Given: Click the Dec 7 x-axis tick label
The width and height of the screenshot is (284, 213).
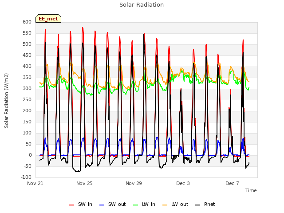Looking at the screenshot, I should pyautogui.click(x=232, y=183).
